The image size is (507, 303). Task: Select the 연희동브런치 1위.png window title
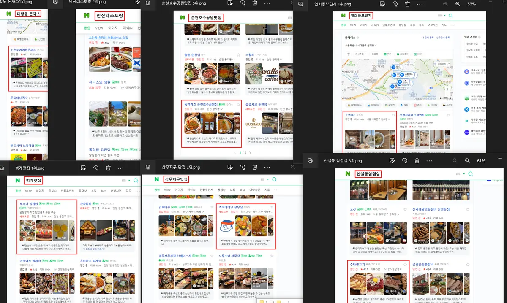[x=333, y=4]
